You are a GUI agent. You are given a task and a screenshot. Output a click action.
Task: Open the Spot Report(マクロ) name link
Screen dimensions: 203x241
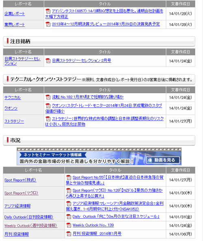[21, 193]
